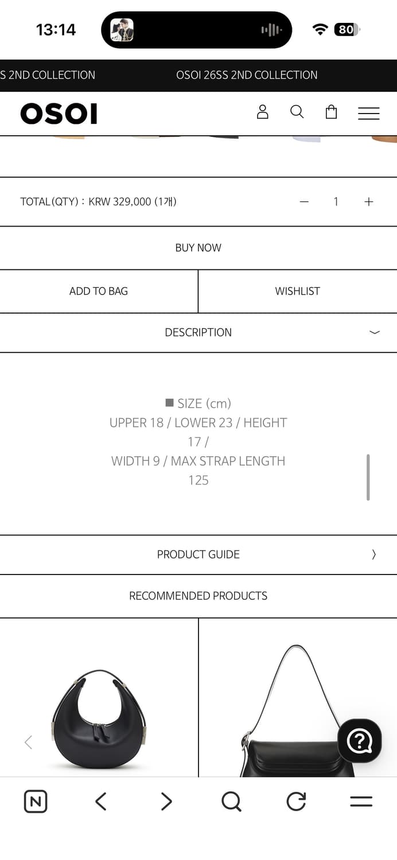This screenshot has width=397, height=860.
Task: Reload the page with refresh icon
Action: click(x=296, y=801)
